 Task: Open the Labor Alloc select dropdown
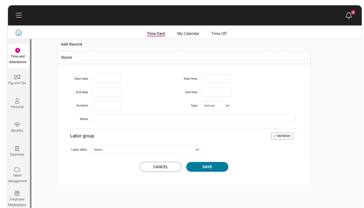pyautogui.click(x=146, y=150)
